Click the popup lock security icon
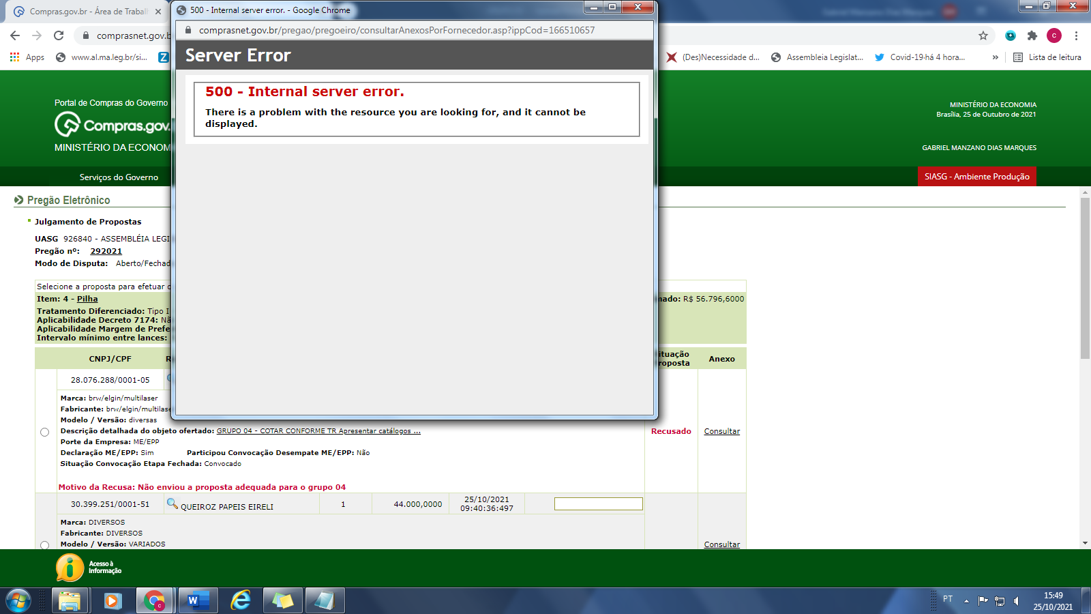This screenshot has width=1091, height=614. 188,30
